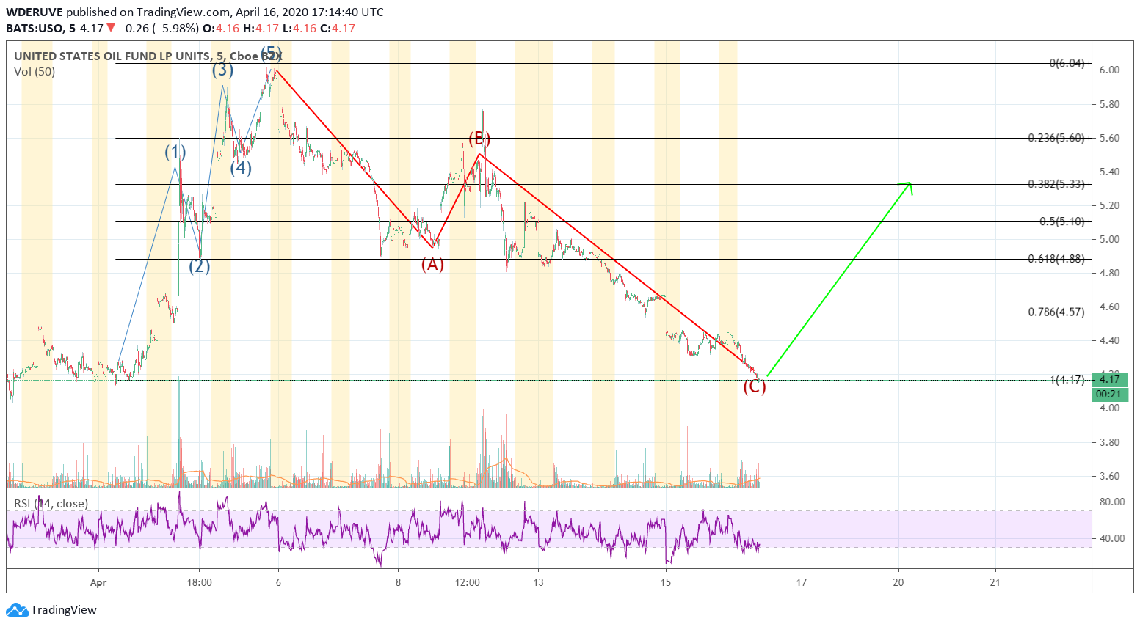Screen dimensions: 1140x627
Task: Click the 3.80 price axis label
Action: tap(1109, 442)
